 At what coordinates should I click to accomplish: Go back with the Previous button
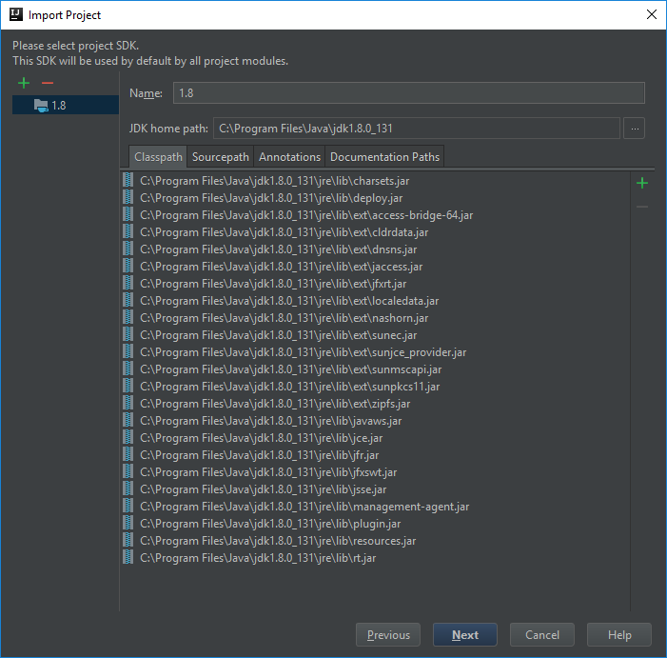point(388,634)
